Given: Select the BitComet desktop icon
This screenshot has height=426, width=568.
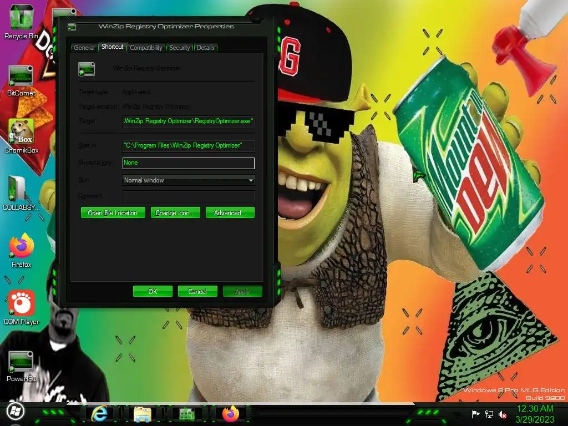Looking at the screenshot, I should click(x=21, y=80).
